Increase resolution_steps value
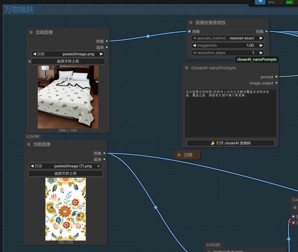 (x=261, y=53)
